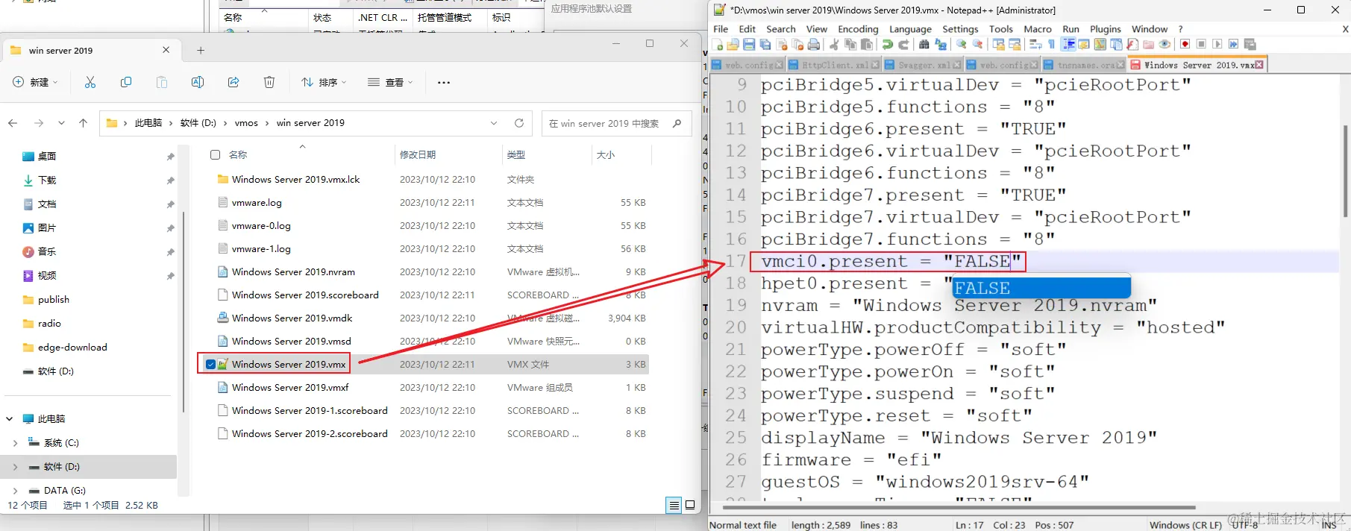Click the Notepad++ New file icon
This screenshot has height=531, width=1351.
pos(717,45)
